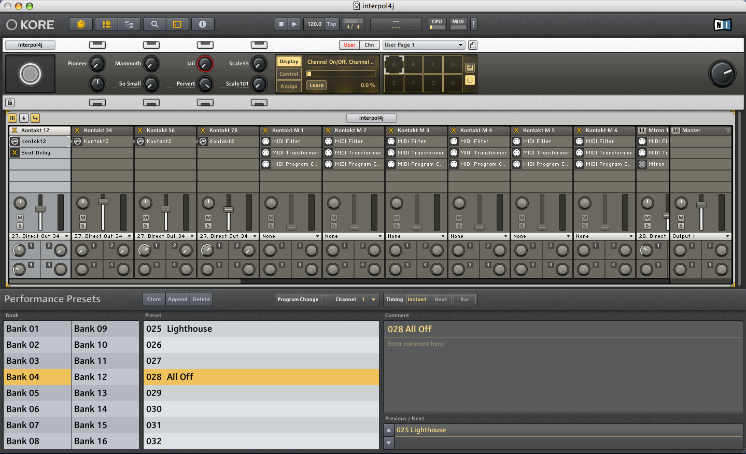Click the Append button

pos(178,300)
